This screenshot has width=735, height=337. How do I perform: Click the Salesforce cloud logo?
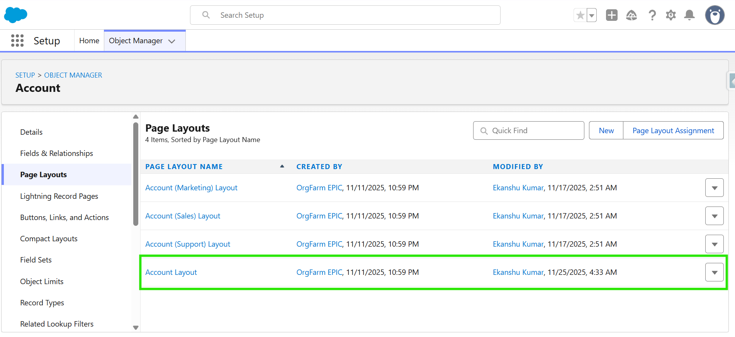tap(15, 15)
